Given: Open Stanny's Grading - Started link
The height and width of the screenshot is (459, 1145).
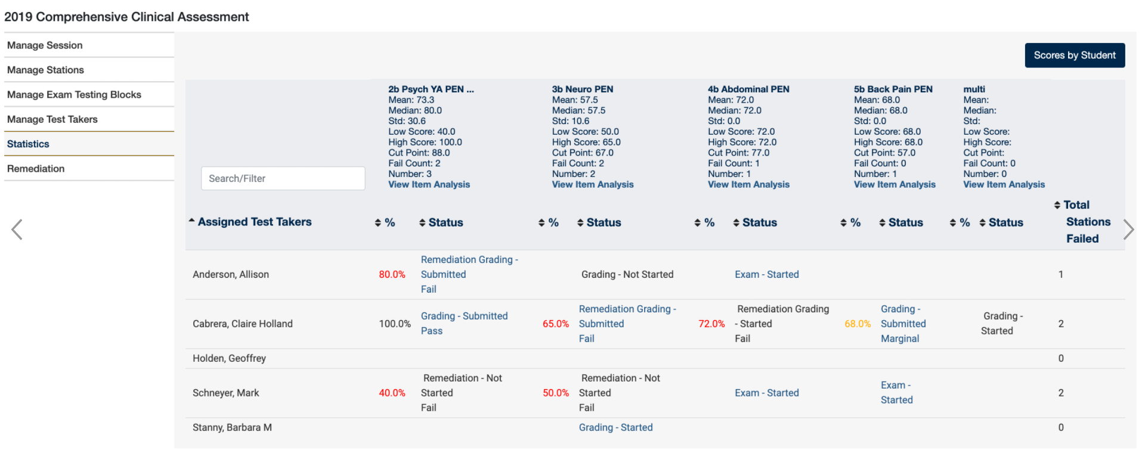Looking at the screenshot, I should pos(615,427).
